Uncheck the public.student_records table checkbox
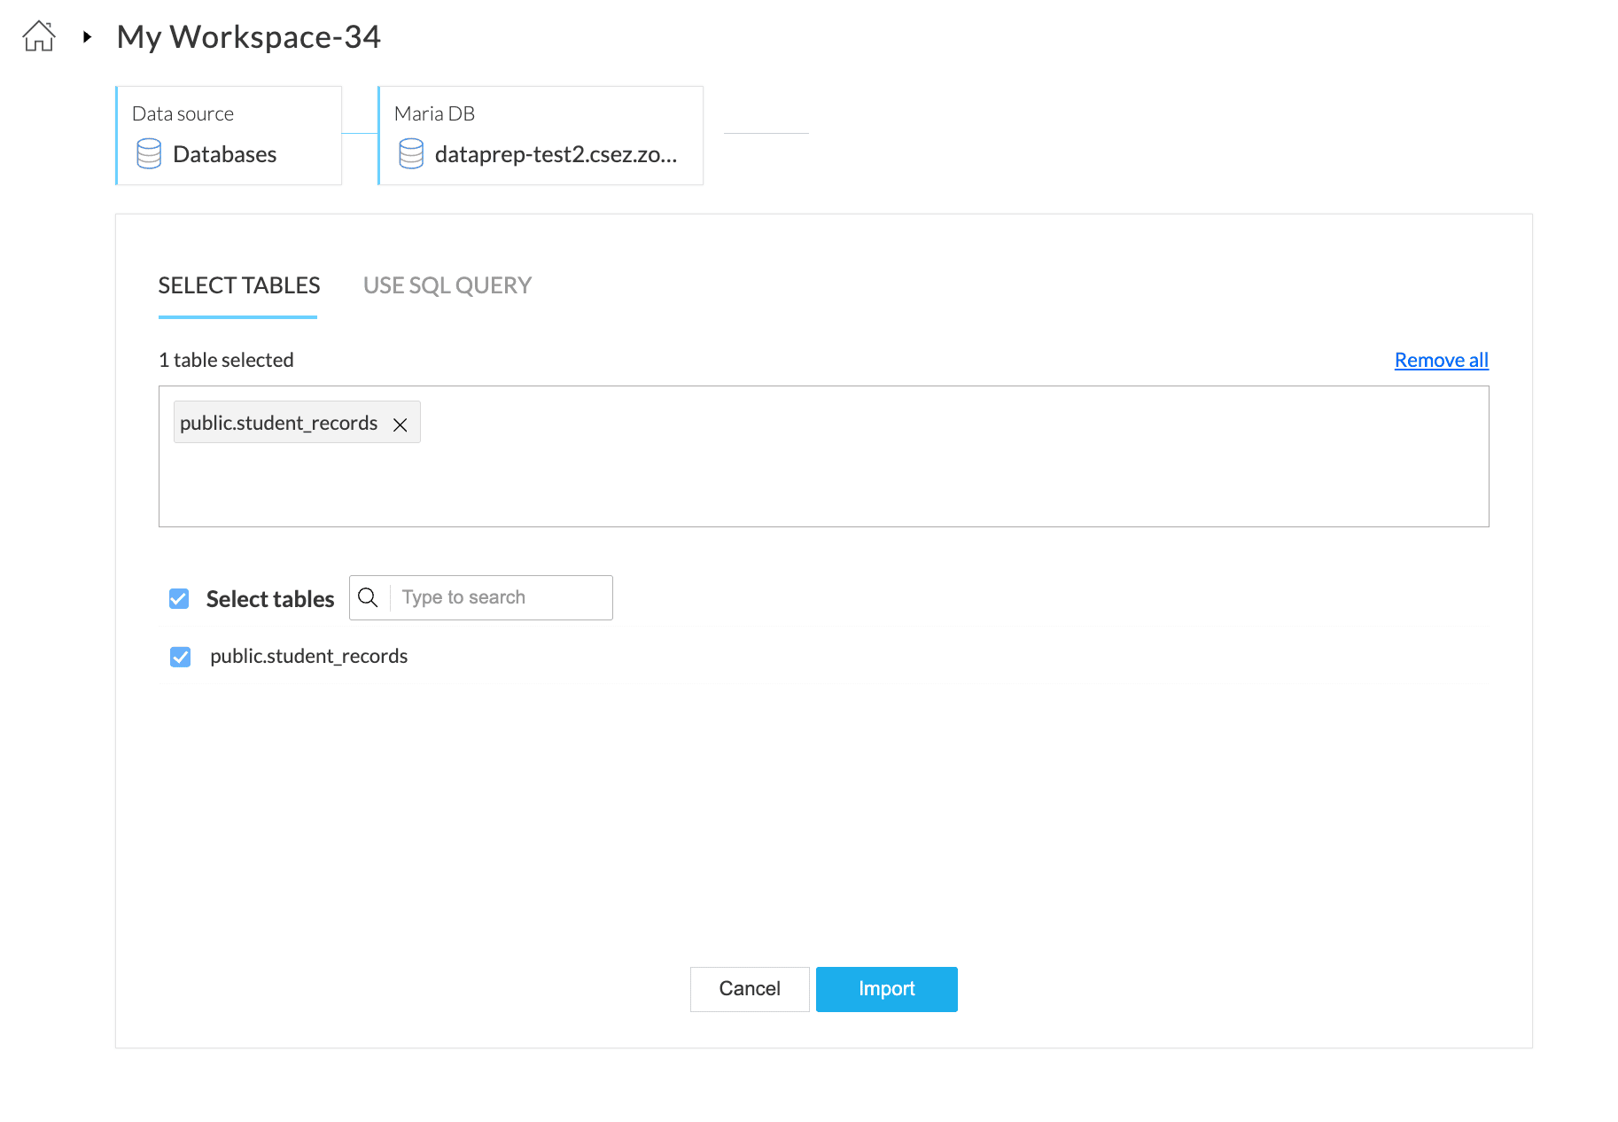This screenshot has height=1122, width=1618. point(180,657)
